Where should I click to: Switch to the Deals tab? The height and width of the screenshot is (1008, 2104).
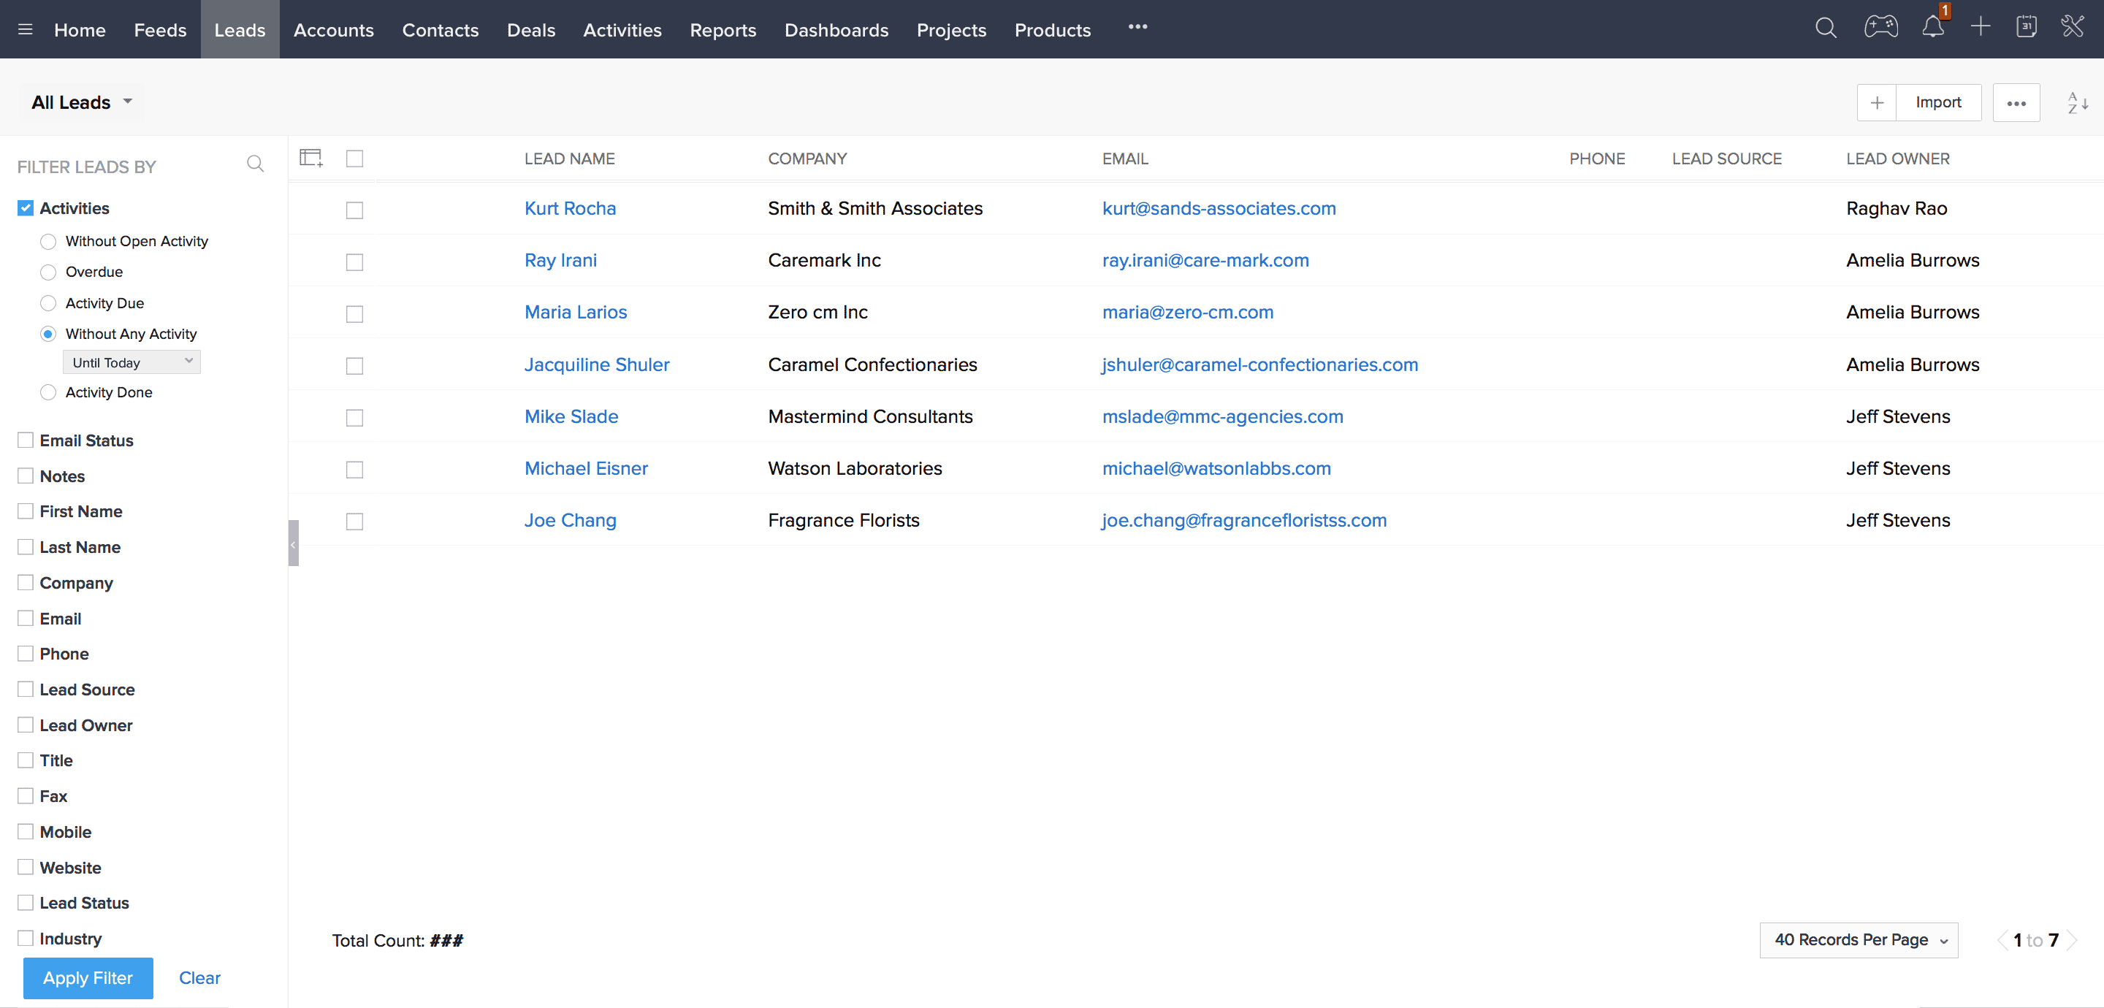click(x=531, y=29)
